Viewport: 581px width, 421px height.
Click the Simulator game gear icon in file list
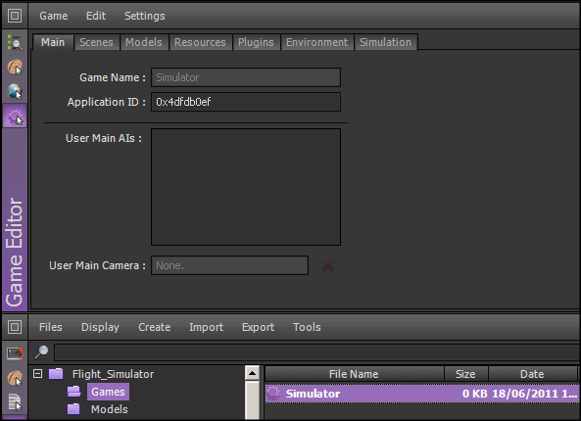[x=273, y=394]
